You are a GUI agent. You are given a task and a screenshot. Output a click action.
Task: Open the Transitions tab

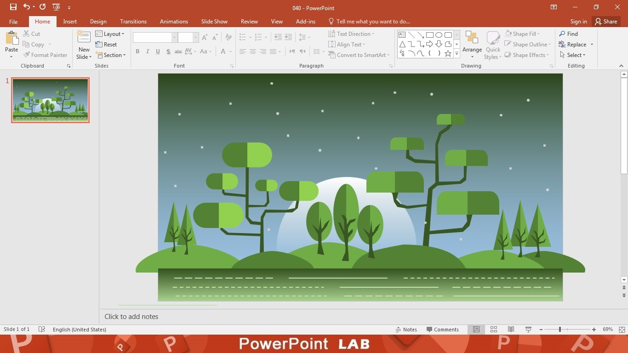(x=133, y=22)
